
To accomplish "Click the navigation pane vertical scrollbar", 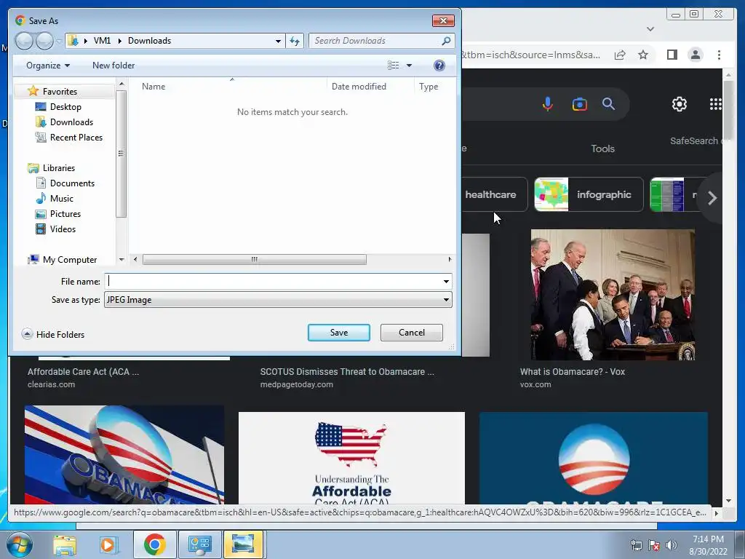I will [121, 153].
